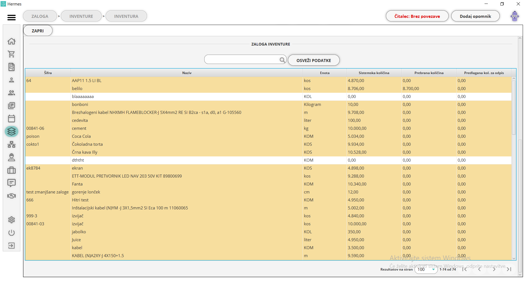Open the network hierarchy sidebar icon
The image size is (526, 281).
[x=12, y=144]
